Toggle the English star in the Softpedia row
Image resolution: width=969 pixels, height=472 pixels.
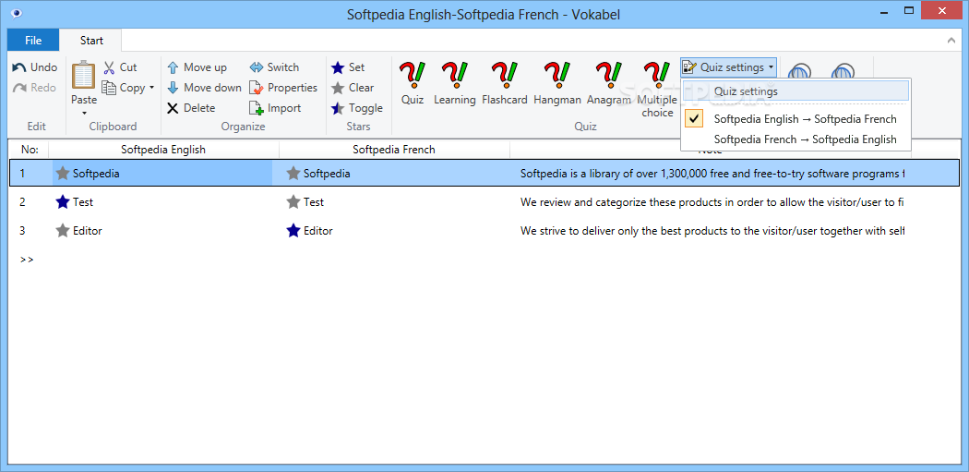click(63, 174)
